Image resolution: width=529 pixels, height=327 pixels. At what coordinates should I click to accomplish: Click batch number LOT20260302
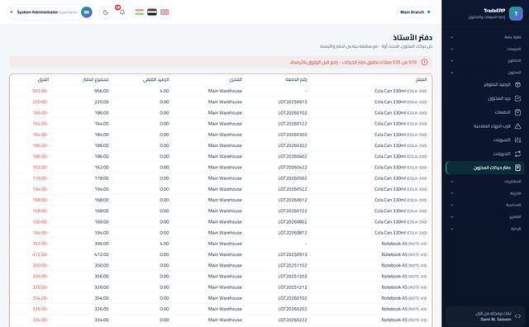tap(293, 135)
